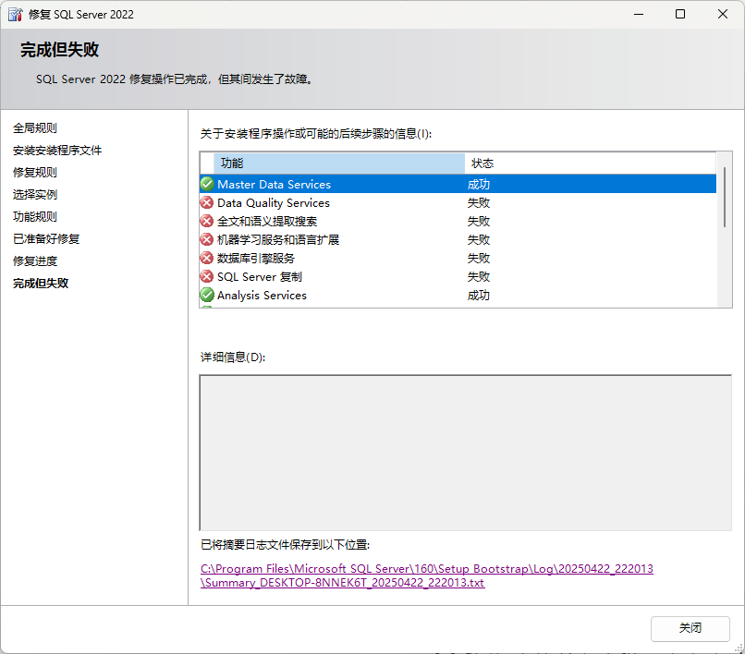The image size is (745, 654).
Task: Click red failure icon beside 数据库引擎服务
Action: [207, 259]
